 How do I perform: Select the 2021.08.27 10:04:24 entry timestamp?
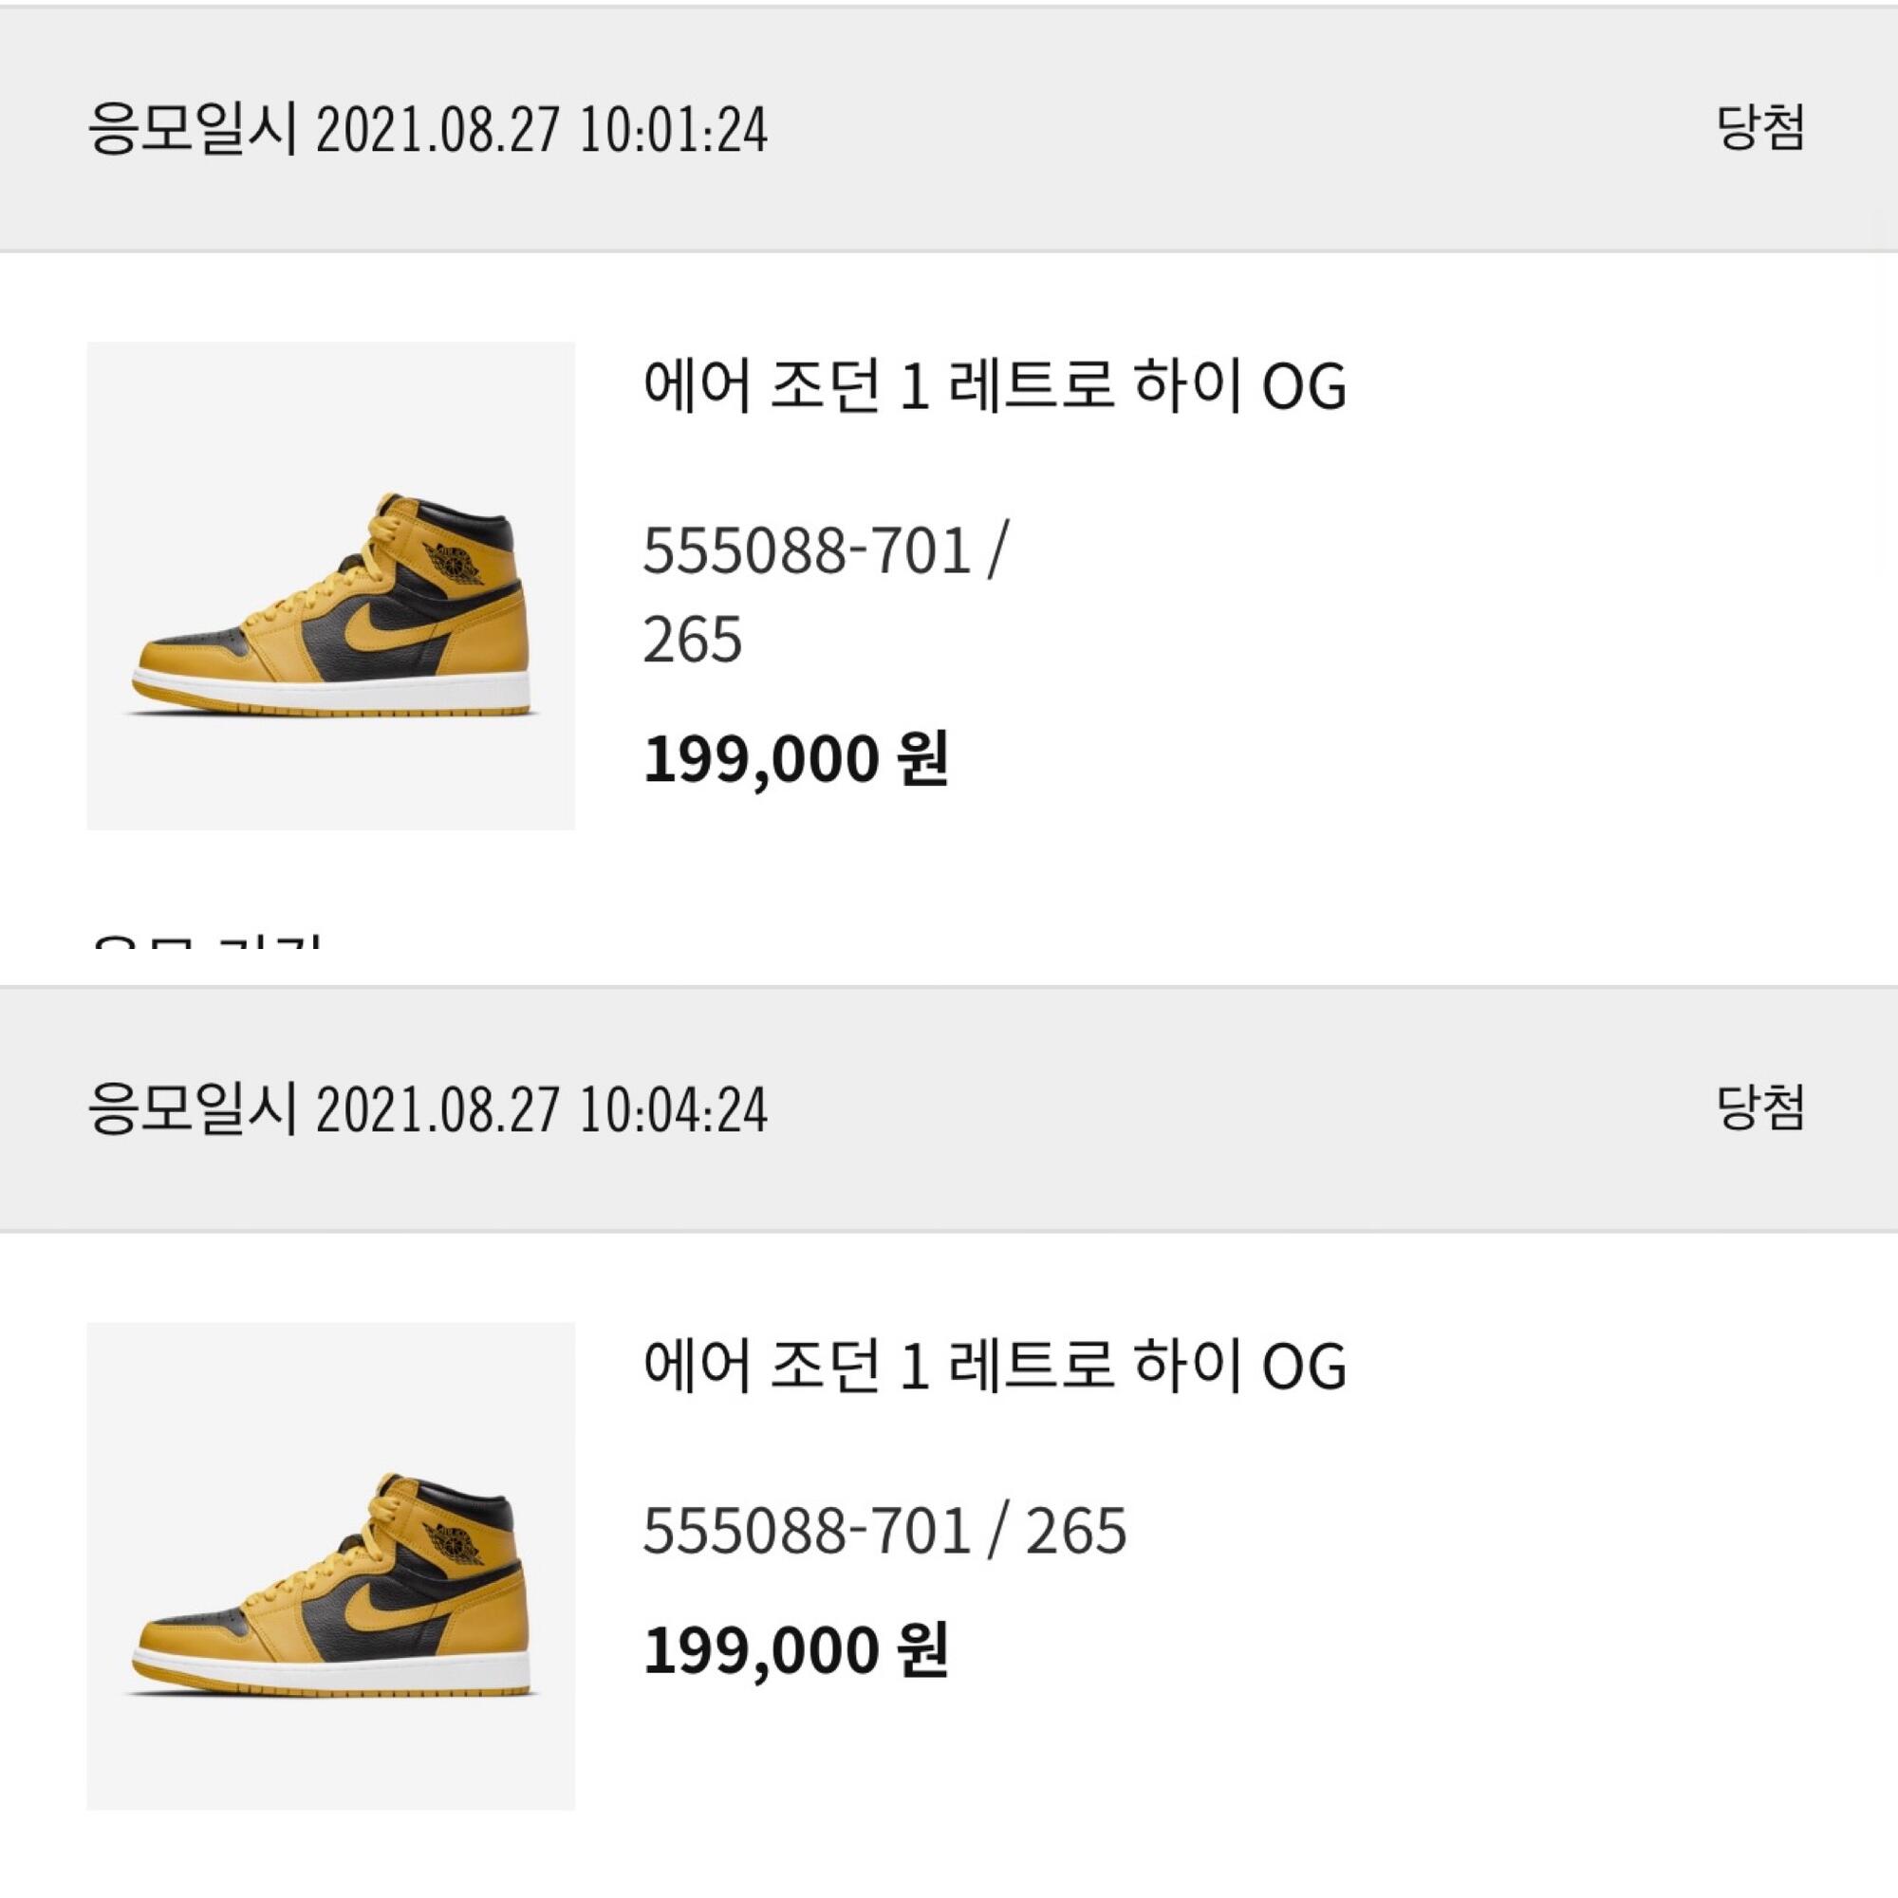click(x=541, y=1110)
